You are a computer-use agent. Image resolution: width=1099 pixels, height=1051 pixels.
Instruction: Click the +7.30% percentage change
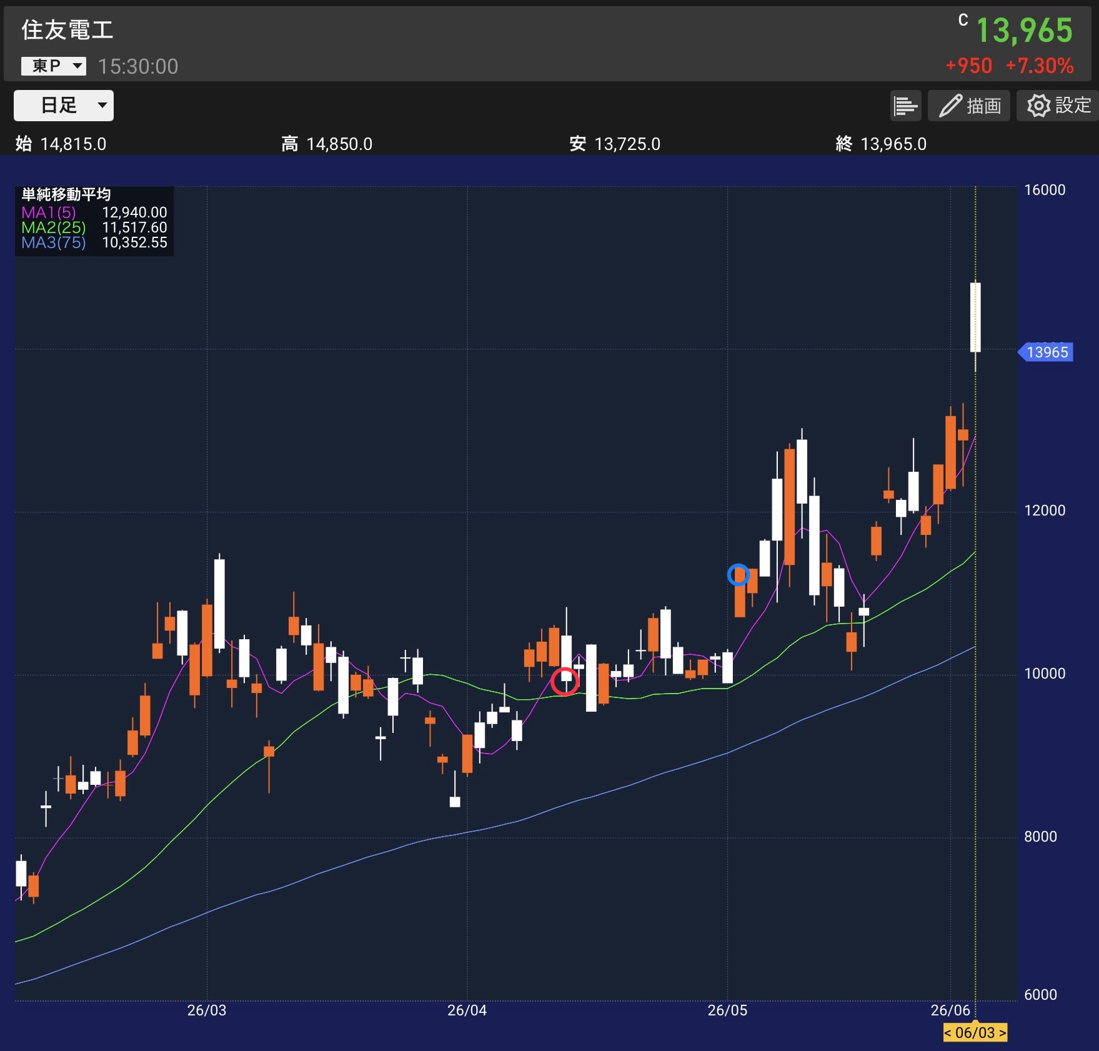click(1040, 66)
